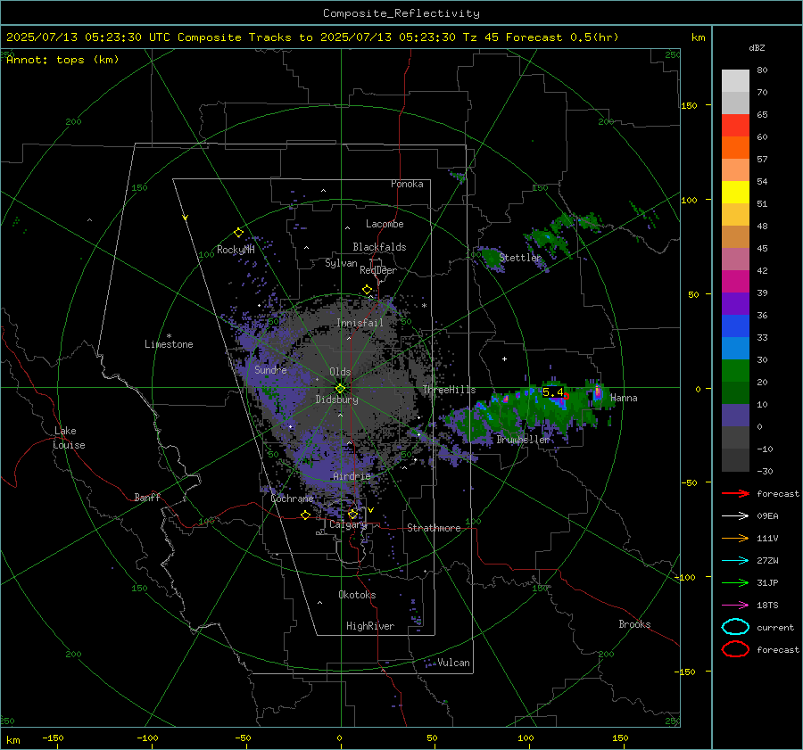Click the yellow diamond marker below Cochrane
This screenshot has height=750, width=803.
[x=305, y=515]
